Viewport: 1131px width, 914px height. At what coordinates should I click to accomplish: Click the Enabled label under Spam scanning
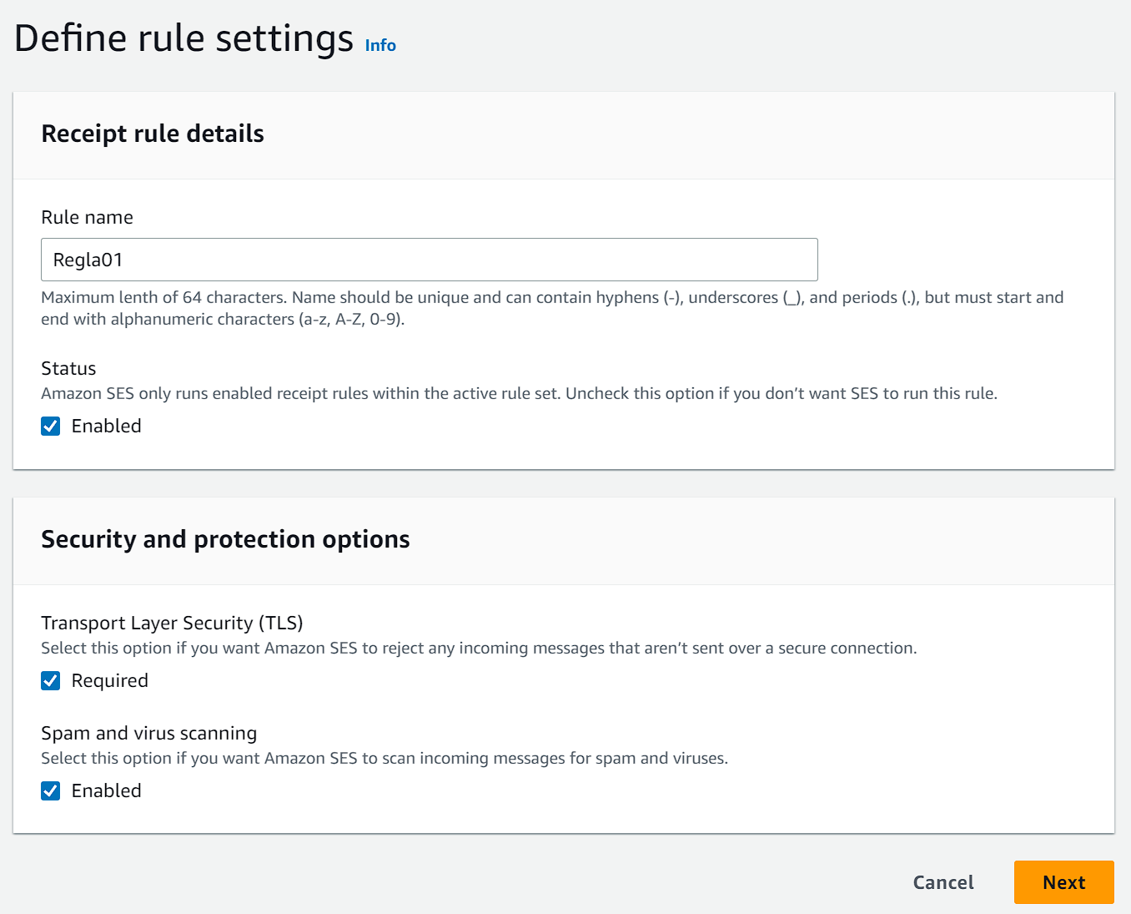pos(106,791)
